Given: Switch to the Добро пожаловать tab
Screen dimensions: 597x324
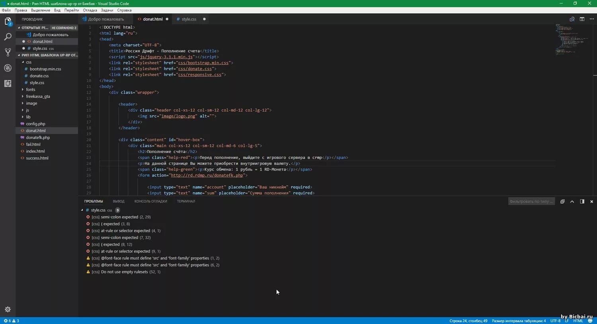Looking at the screenshot, I should 105,19.
